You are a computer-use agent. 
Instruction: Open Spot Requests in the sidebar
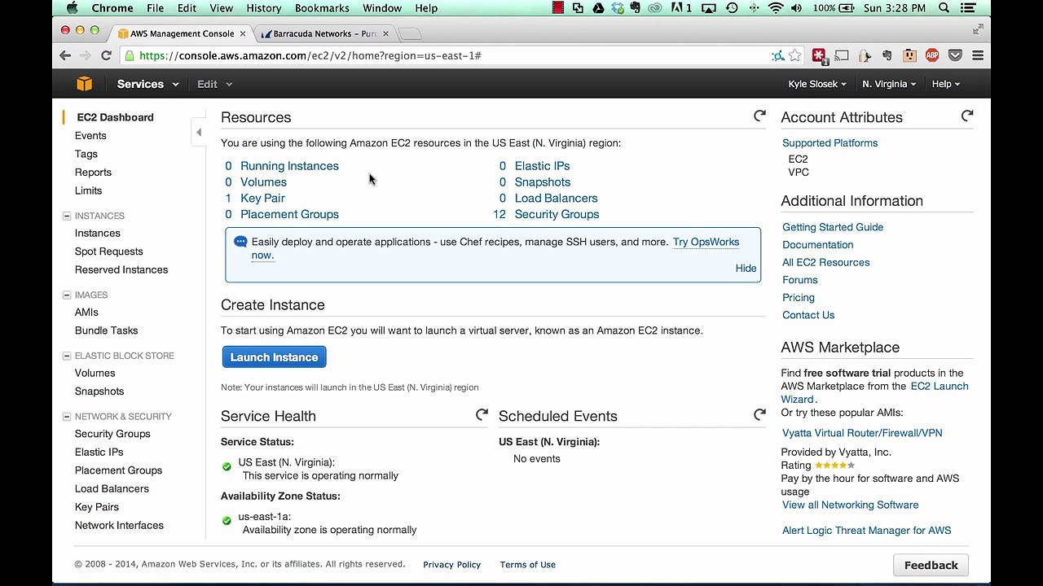coord(108,251)
